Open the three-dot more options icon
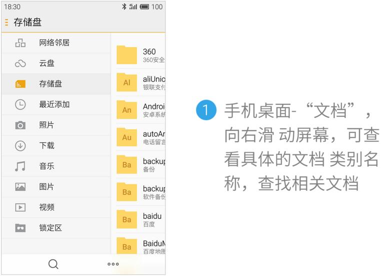 tap(113, 264)
